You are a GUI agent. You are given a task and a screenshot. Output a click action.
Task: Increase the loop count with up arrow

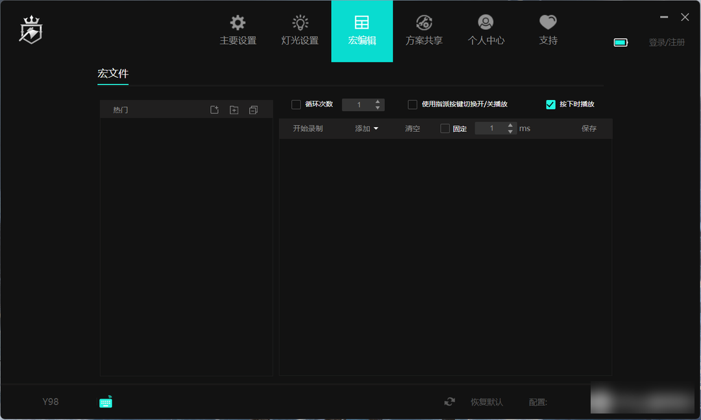click(x=378, y=101)
